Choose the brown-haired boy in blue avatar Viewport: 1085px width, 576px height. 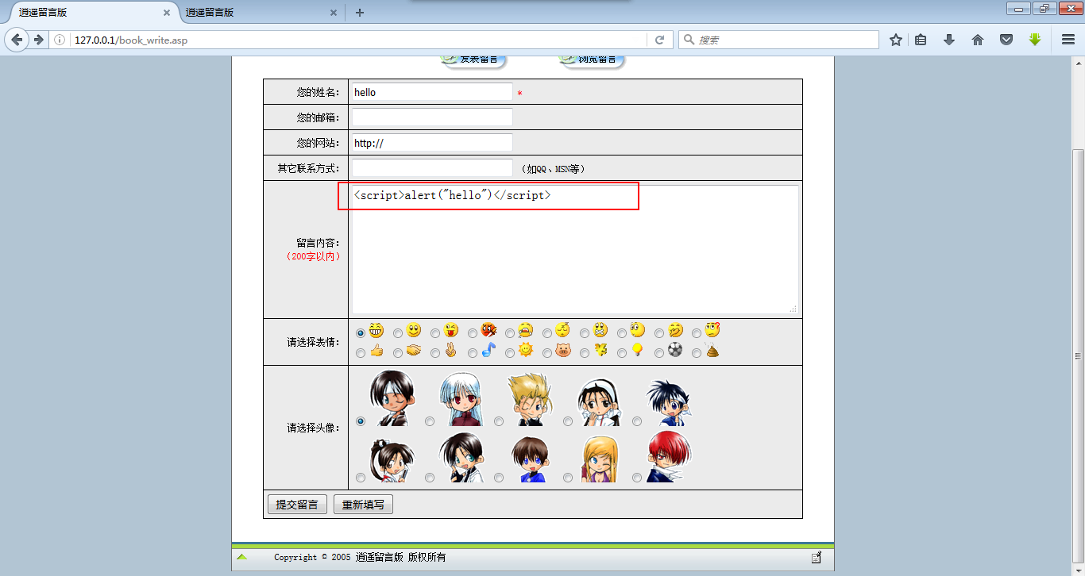pyautogui.click(x=530, y=459)
